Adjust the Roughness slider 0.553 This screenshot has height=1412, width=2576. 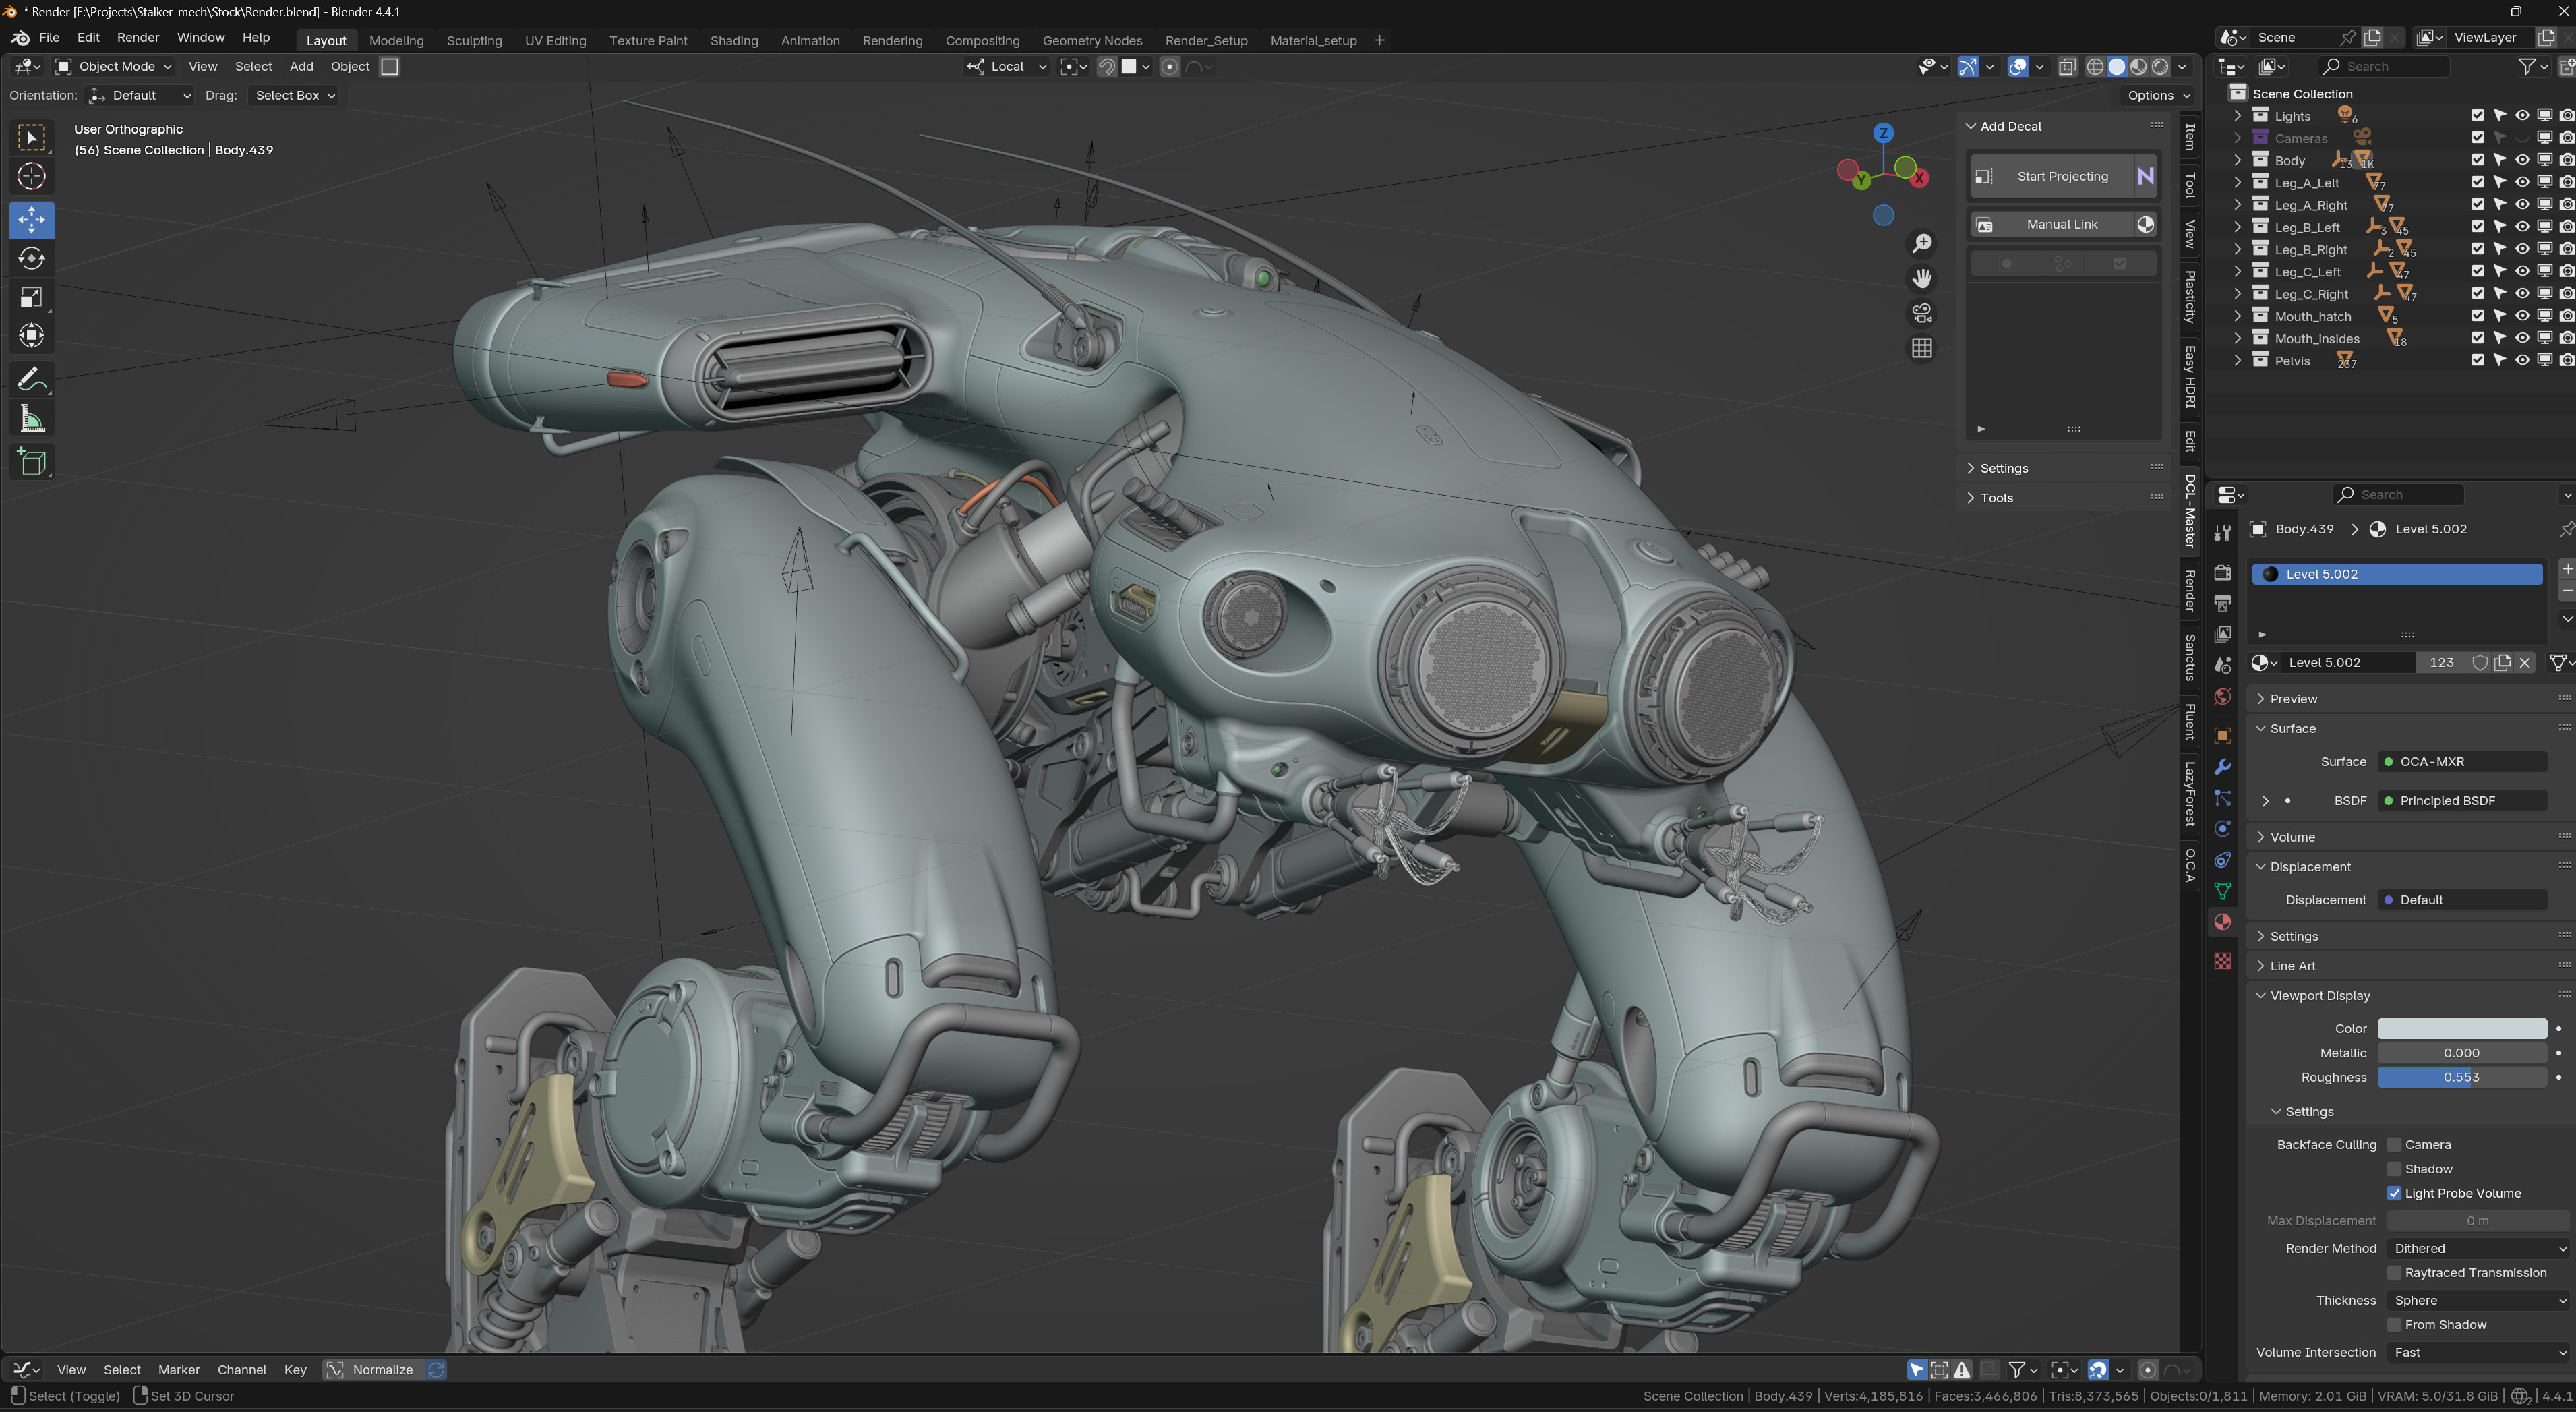[2462, 1078]
